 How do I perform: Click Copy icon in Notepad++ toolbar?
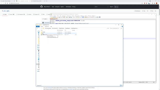tap(63, 17)
